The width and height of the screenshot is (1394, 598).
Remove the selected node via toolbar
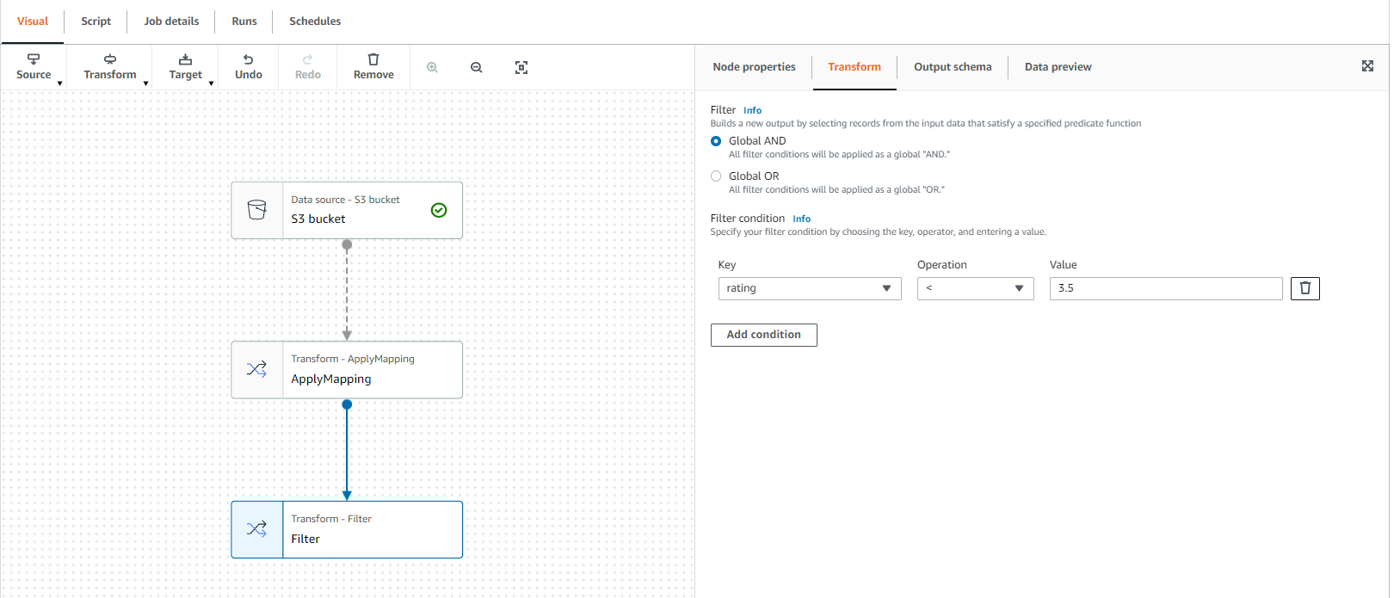pos(373,67)
